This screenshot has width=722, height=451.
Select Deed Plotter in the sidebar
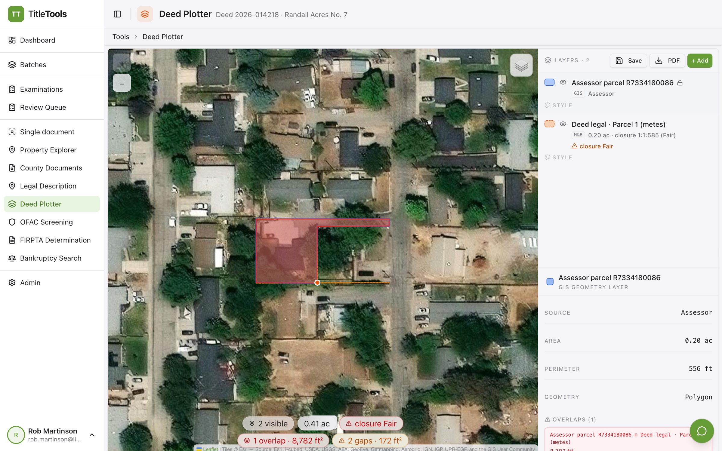click(x=52, y=204)
